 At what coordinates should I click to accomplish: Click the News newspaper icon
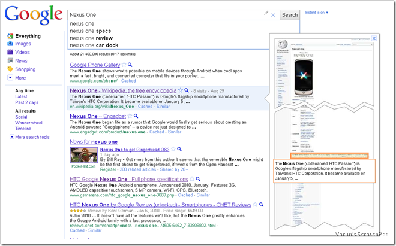pos(10,60)
